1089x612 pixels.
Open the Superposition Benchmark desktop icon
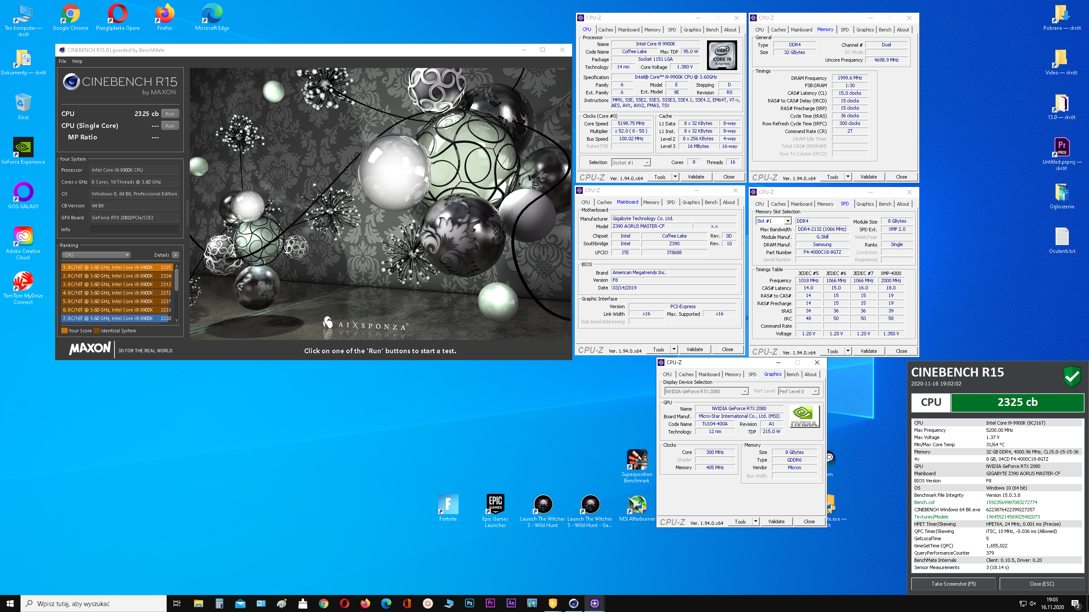coord(637,466)
